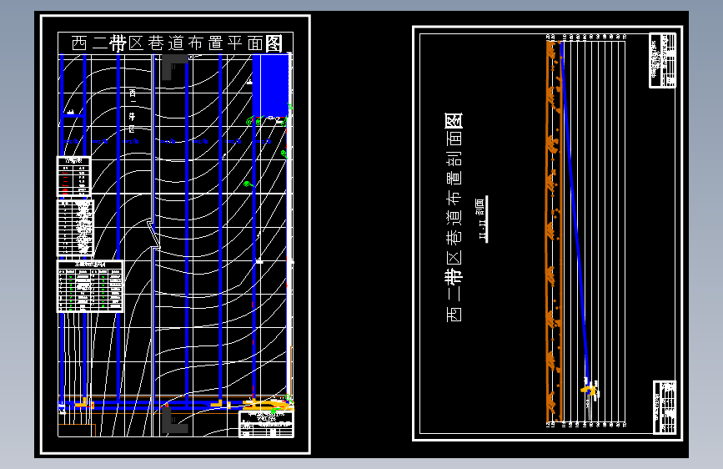Click the lower title block of section drawing

pyautogui.click(x=665, y=407)
